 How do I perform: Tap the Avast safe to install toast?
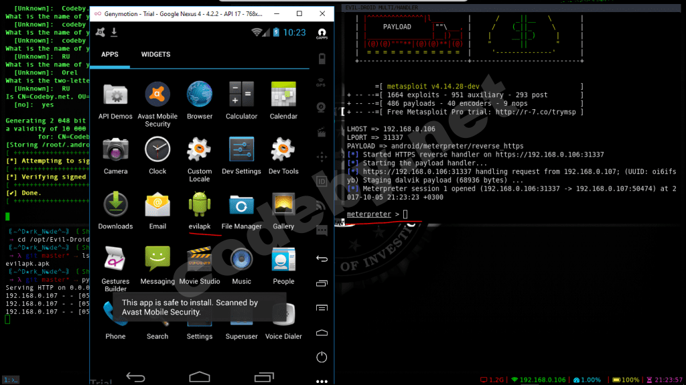[x=200, y=307]
